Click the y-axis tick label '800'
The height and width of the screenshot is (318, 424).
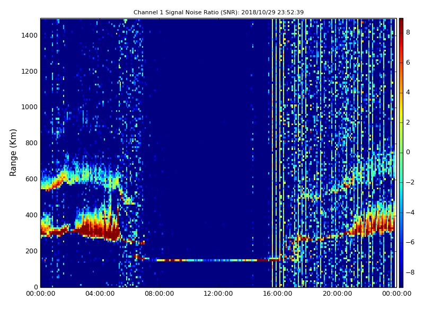pos(31,143)
